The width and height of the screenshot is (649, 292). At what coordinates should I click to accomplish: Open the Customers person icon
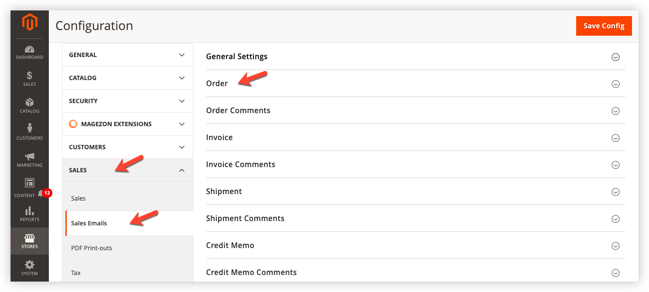point(30,129)
